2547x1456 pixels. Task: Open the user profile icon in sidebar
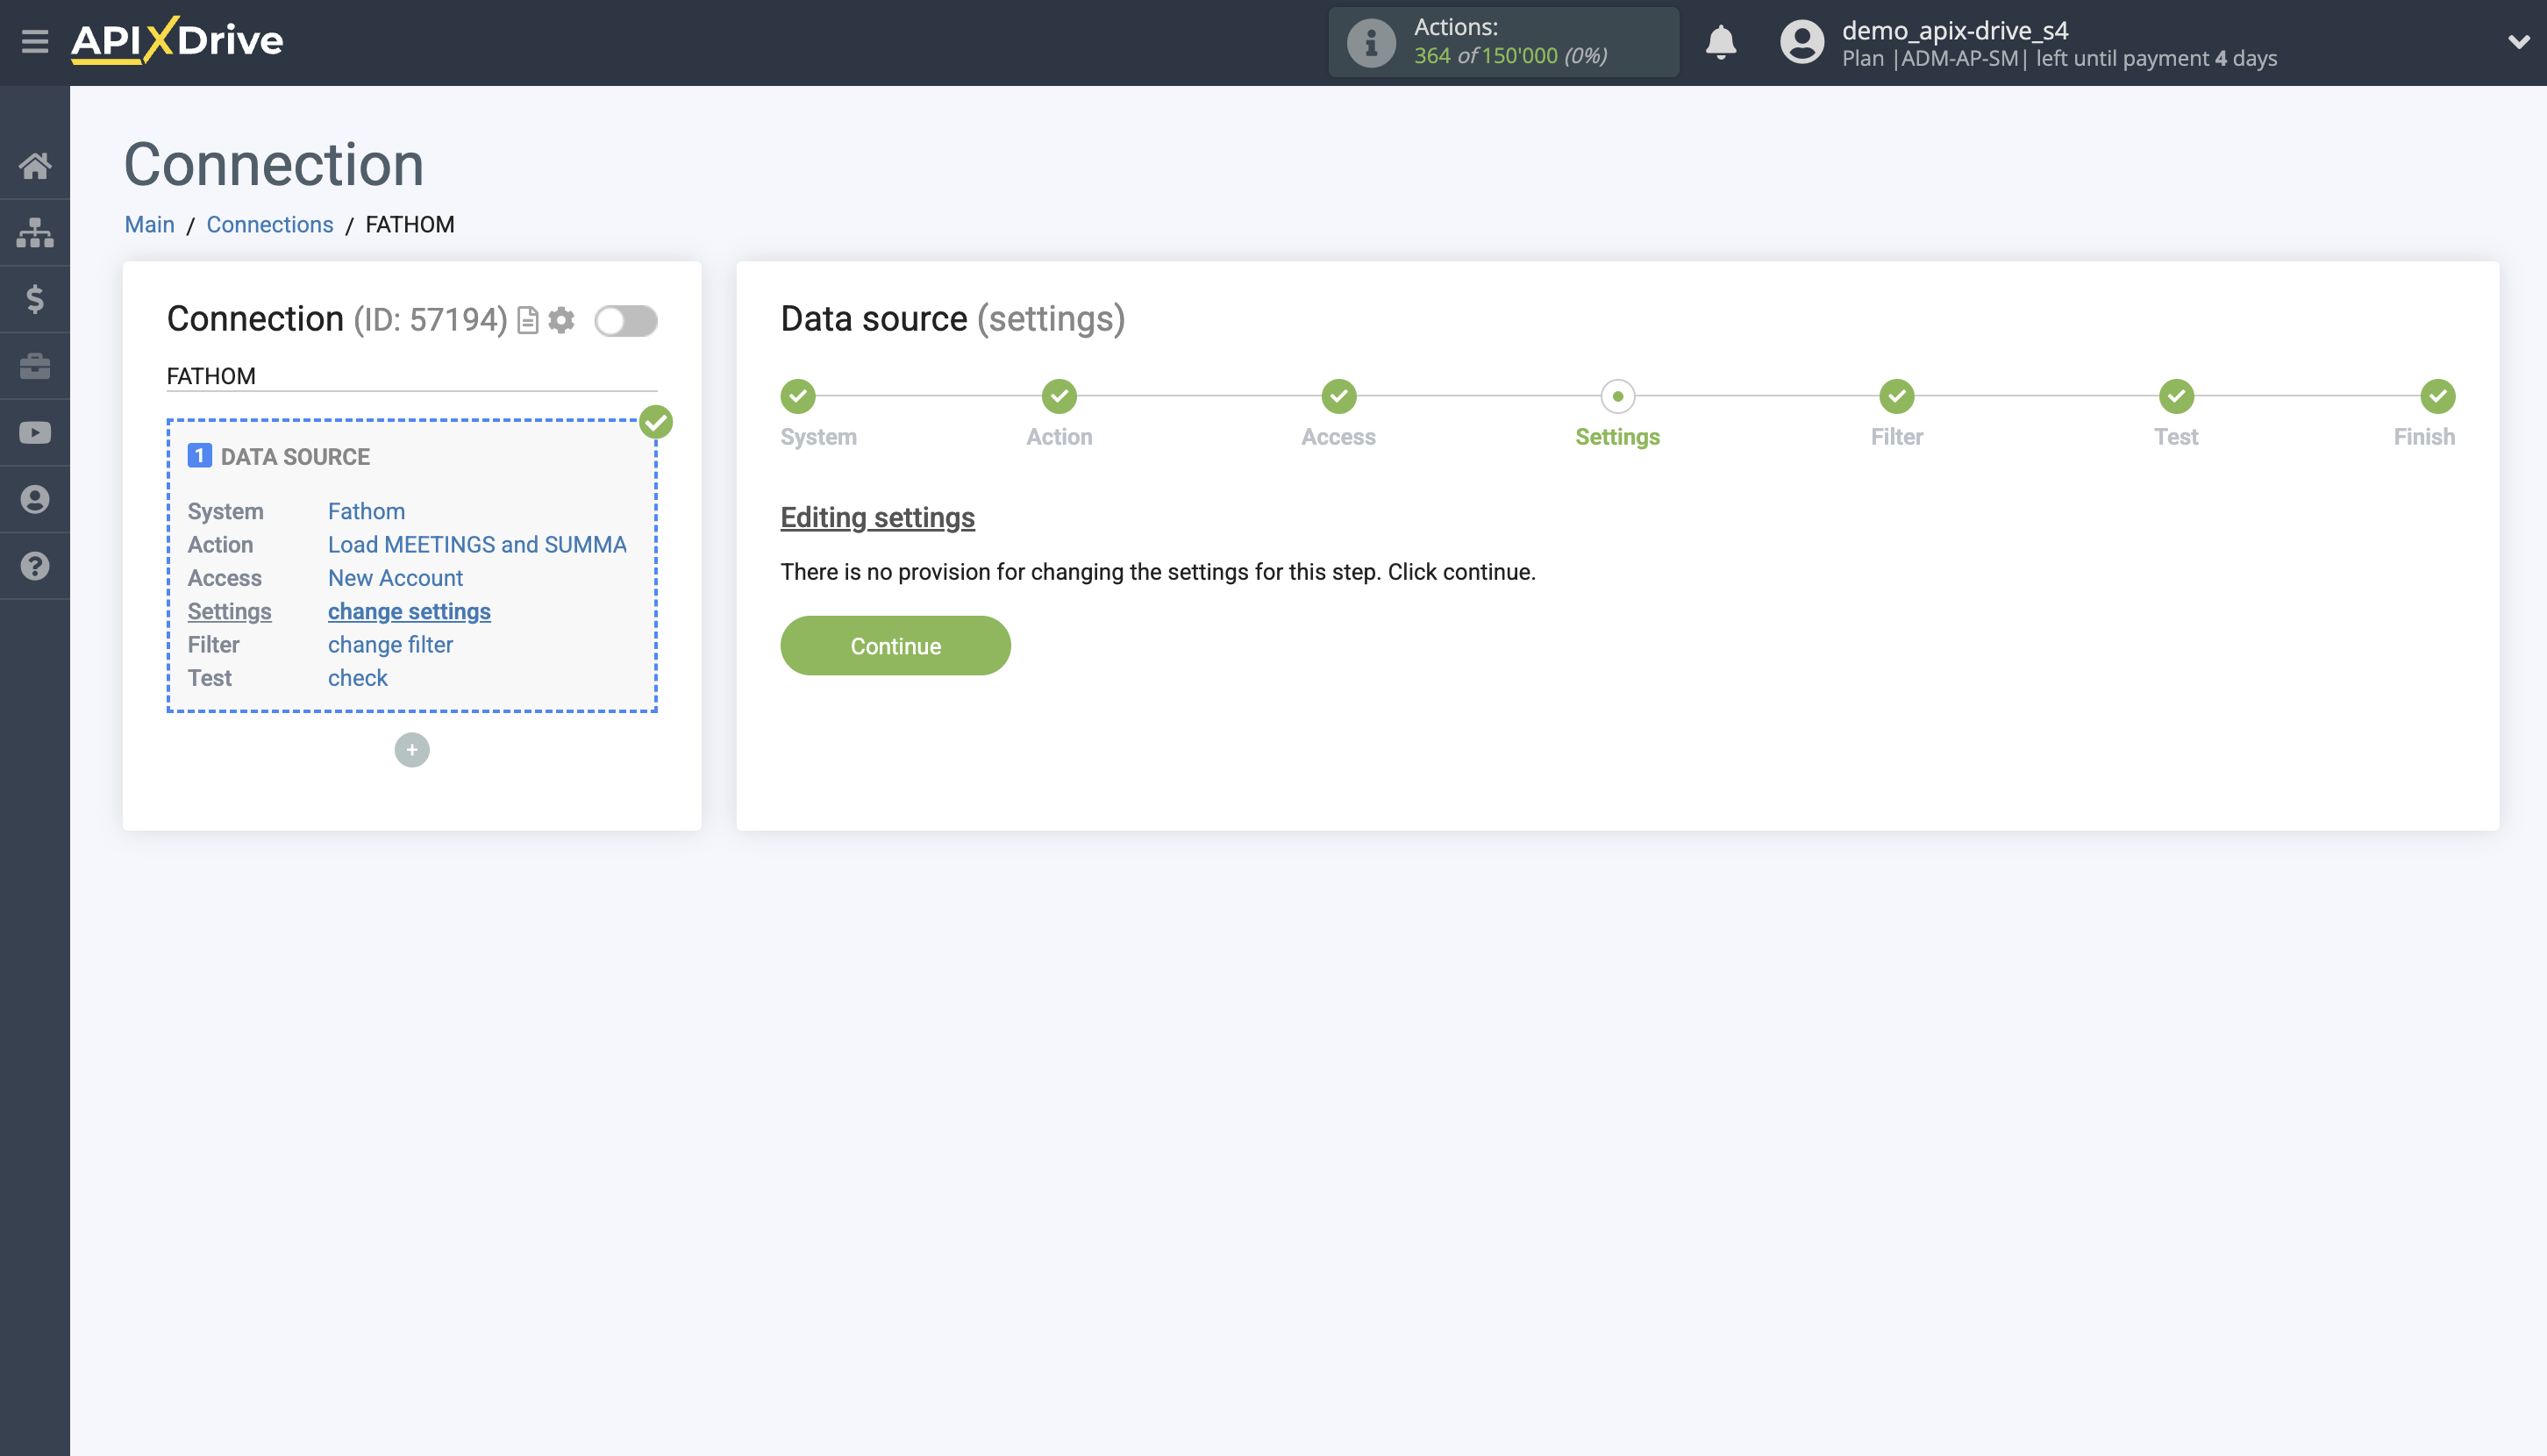click(x=36, y=499)
